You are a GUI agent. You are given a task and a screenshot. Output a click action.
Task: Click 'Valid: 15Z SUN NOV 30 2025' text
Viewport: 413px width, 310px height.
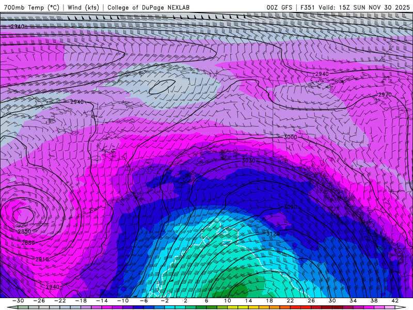(364, 7)
